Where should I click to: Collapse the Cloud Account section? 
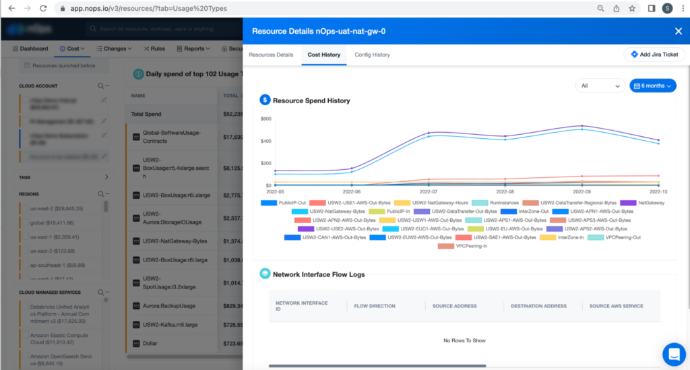(x=107, y=86)
